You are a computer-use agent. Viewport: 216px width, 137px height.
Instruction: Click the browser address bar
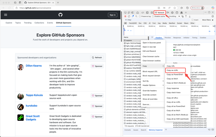pyautogui.click(x=88, y=8)
